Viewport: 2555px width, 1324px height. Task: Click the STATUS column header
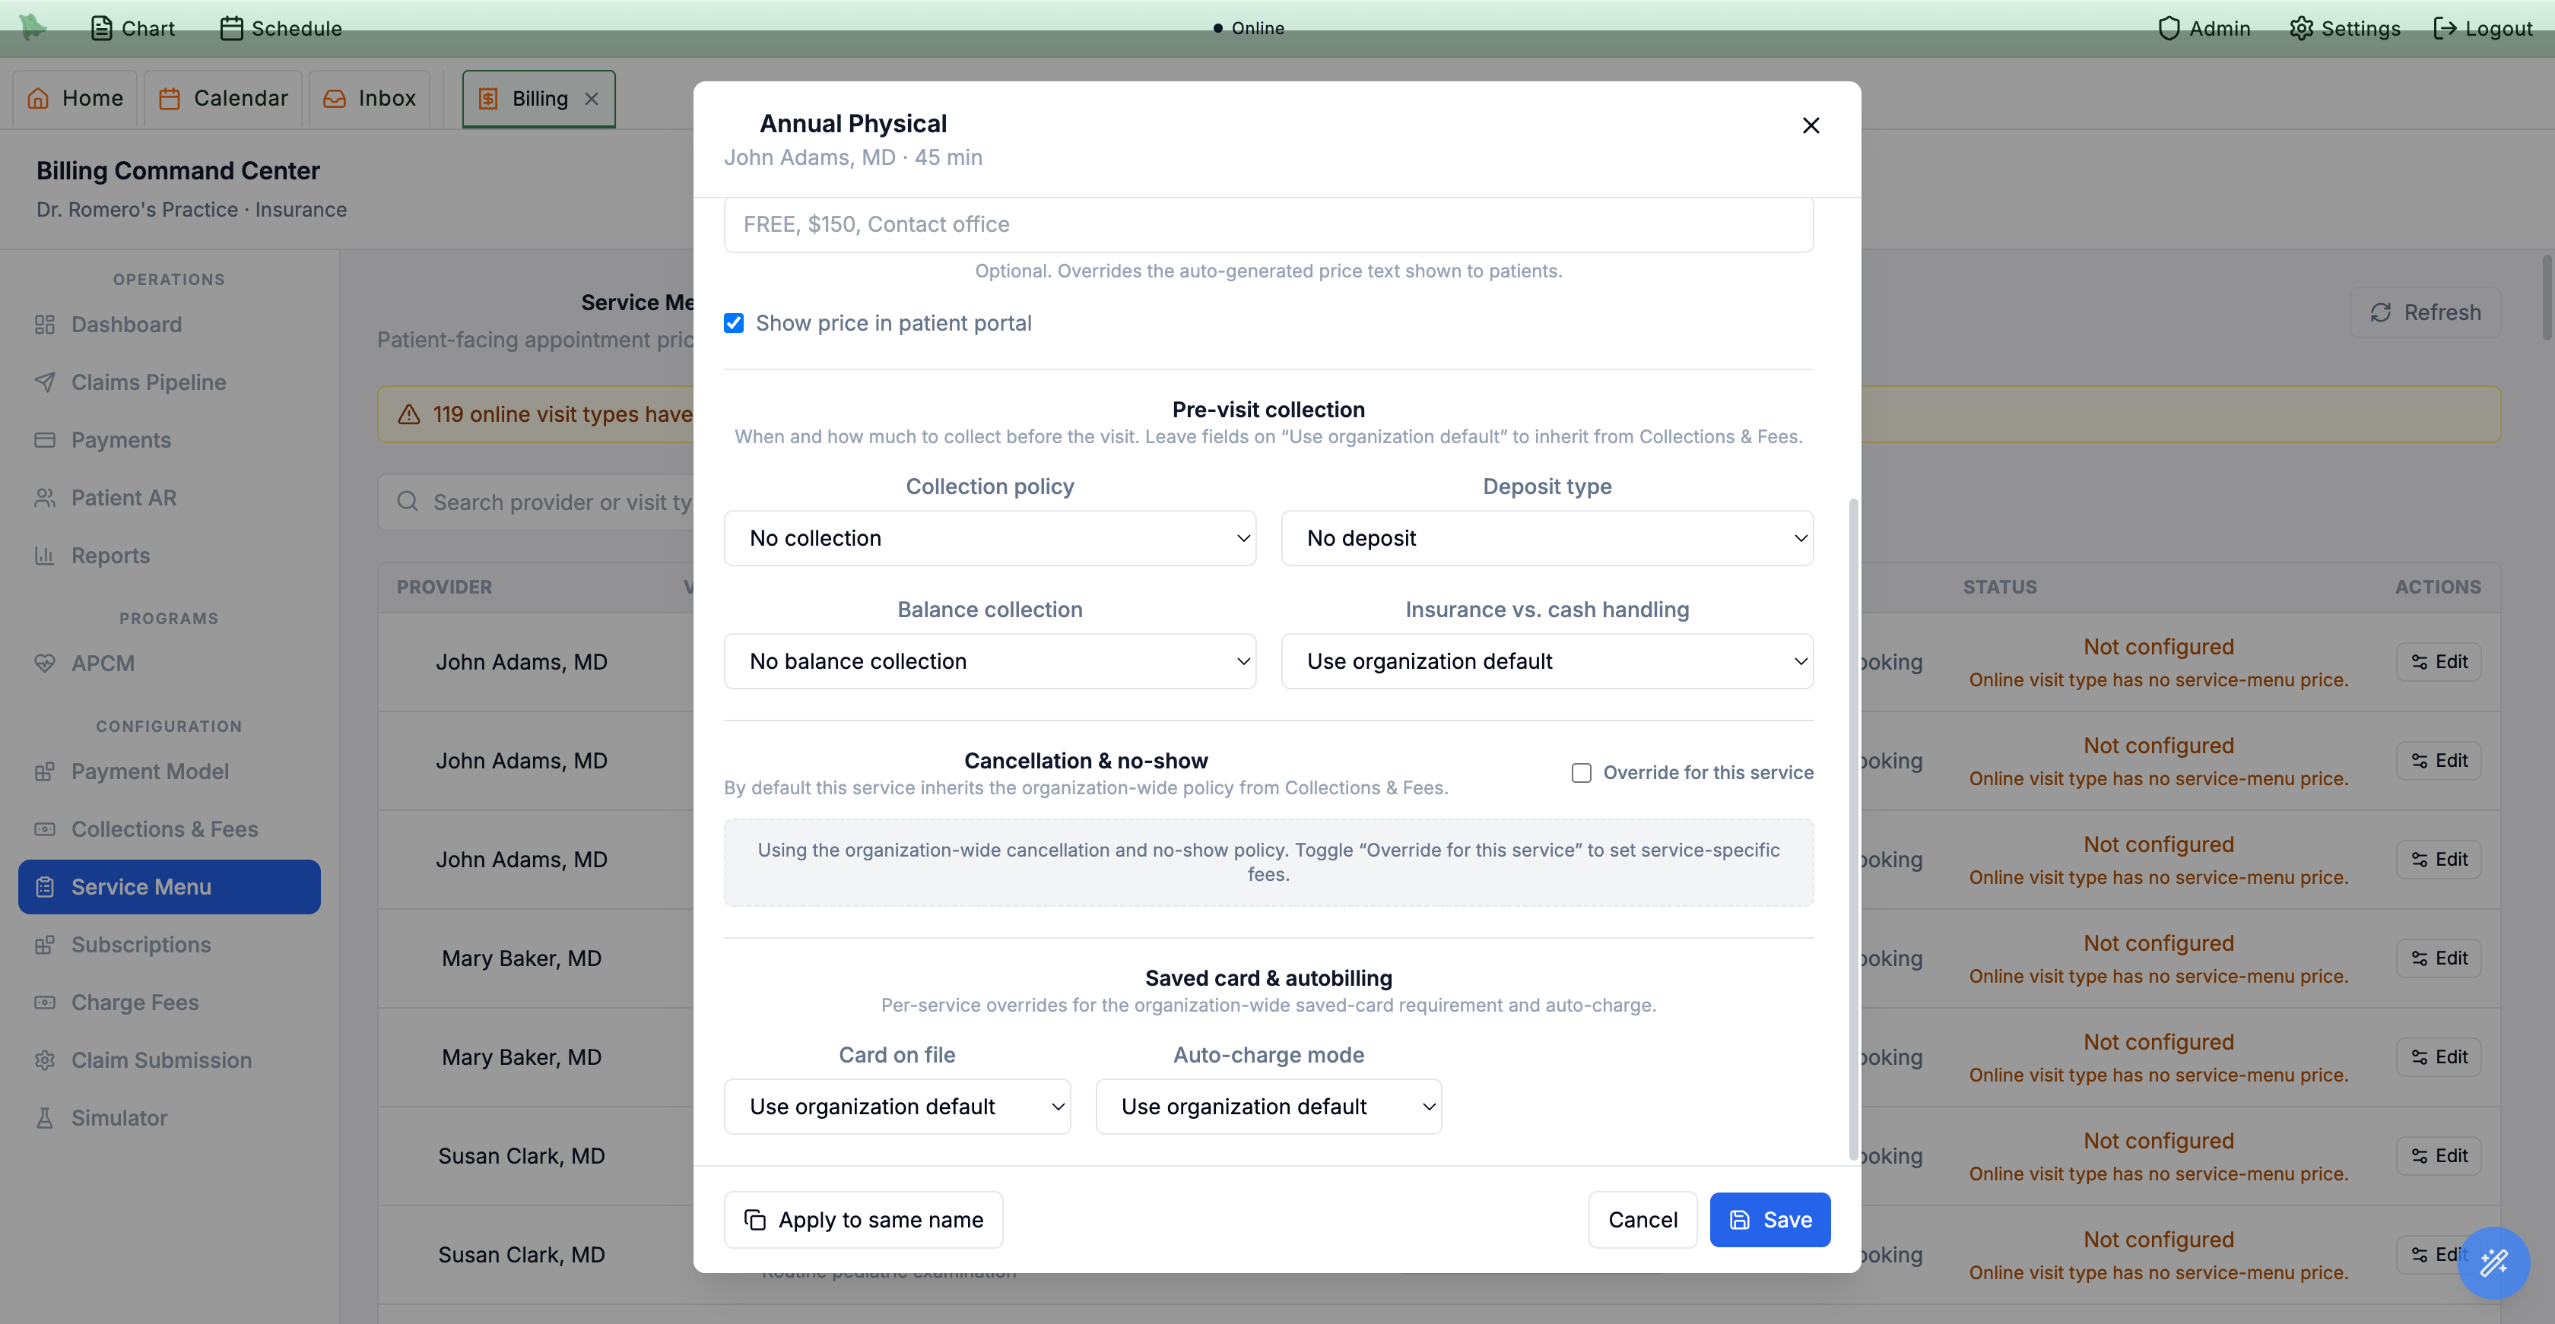click(x=2000, y=587)
